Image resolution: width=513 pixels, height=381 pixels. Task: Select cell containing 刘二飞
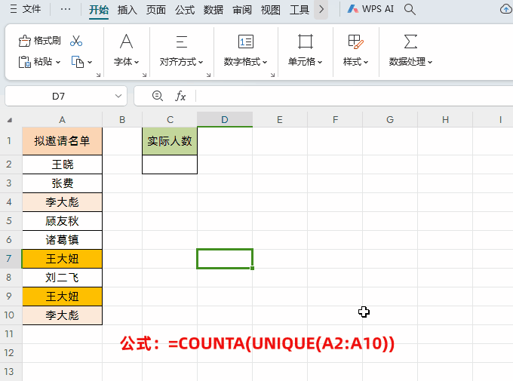tap(62, 278)
